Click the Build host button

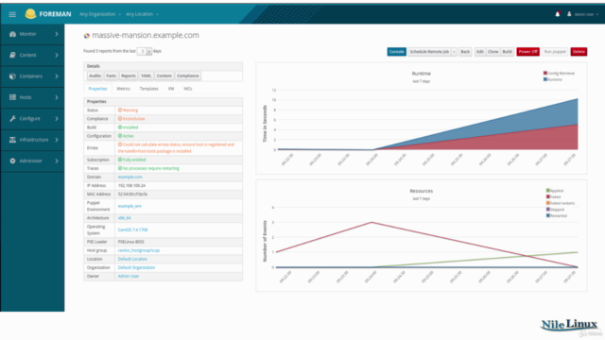507,52
